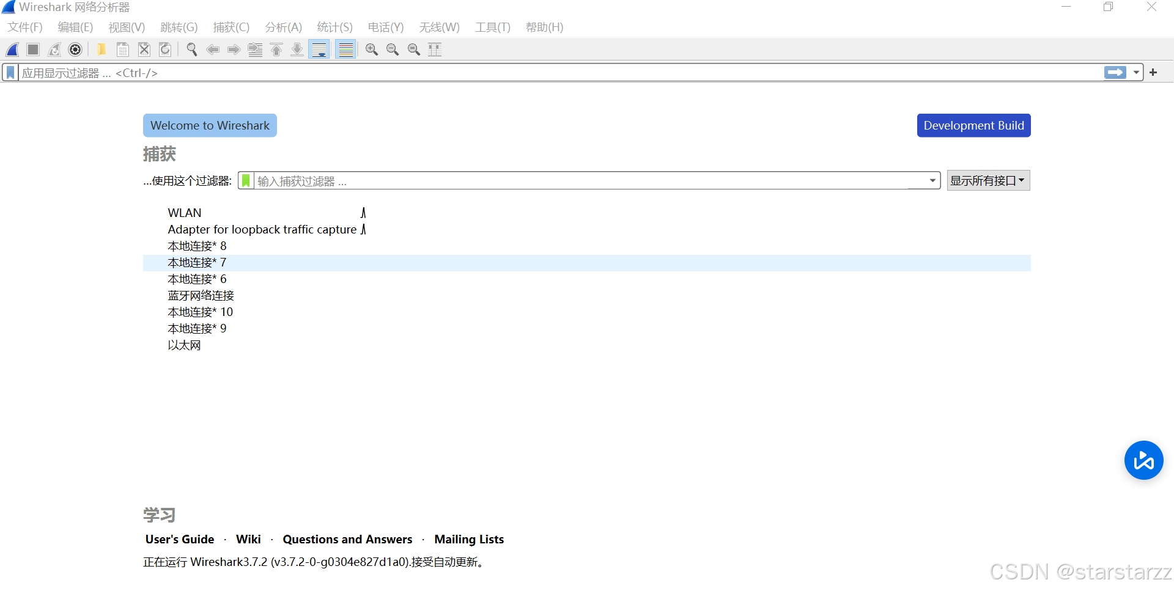This screenshot has height=591, width=1174.
Task: Open capture options gear icon
Action: 75,50
